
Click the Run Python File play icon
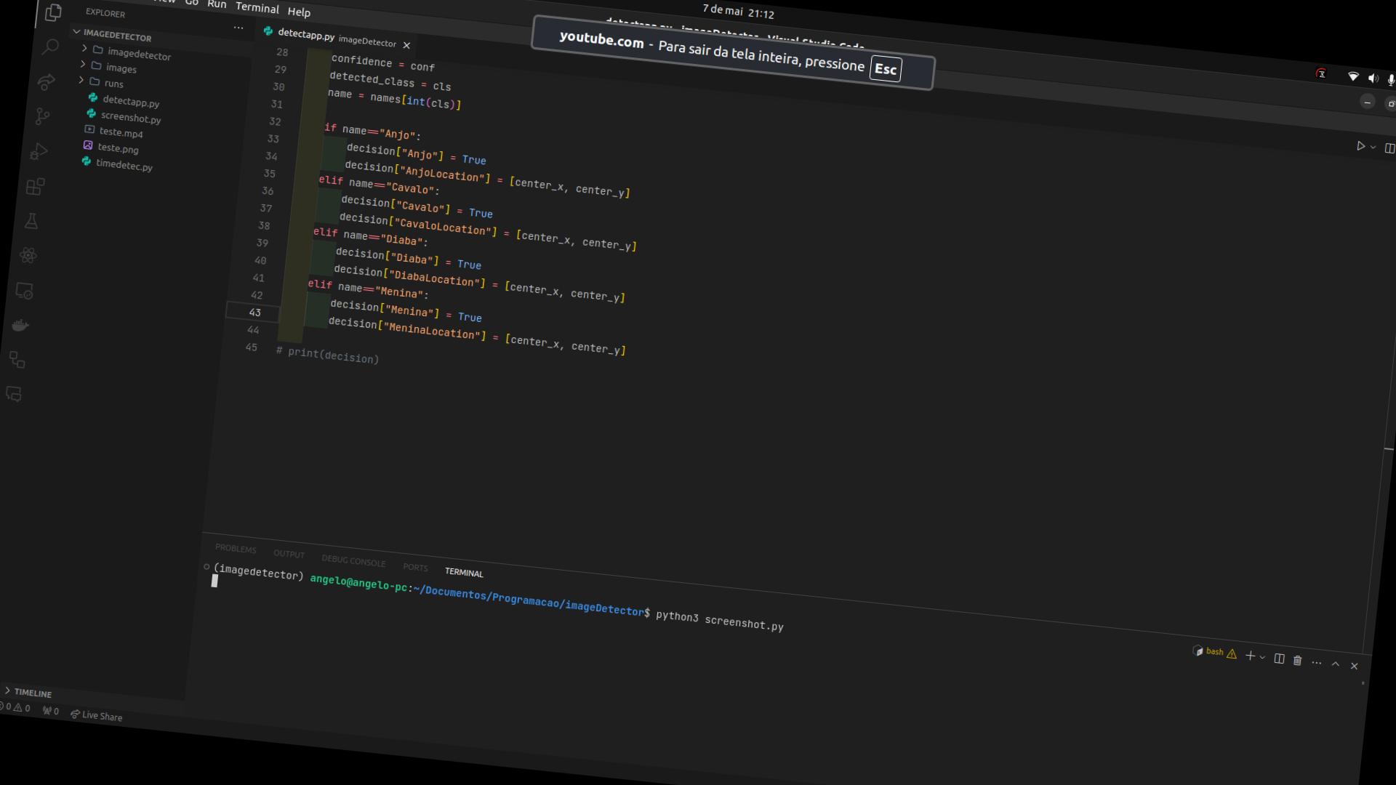click(x=1360, y=146)
